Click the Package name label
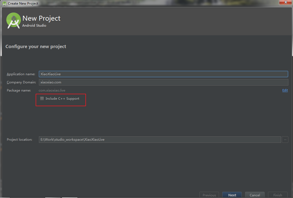 19,91
